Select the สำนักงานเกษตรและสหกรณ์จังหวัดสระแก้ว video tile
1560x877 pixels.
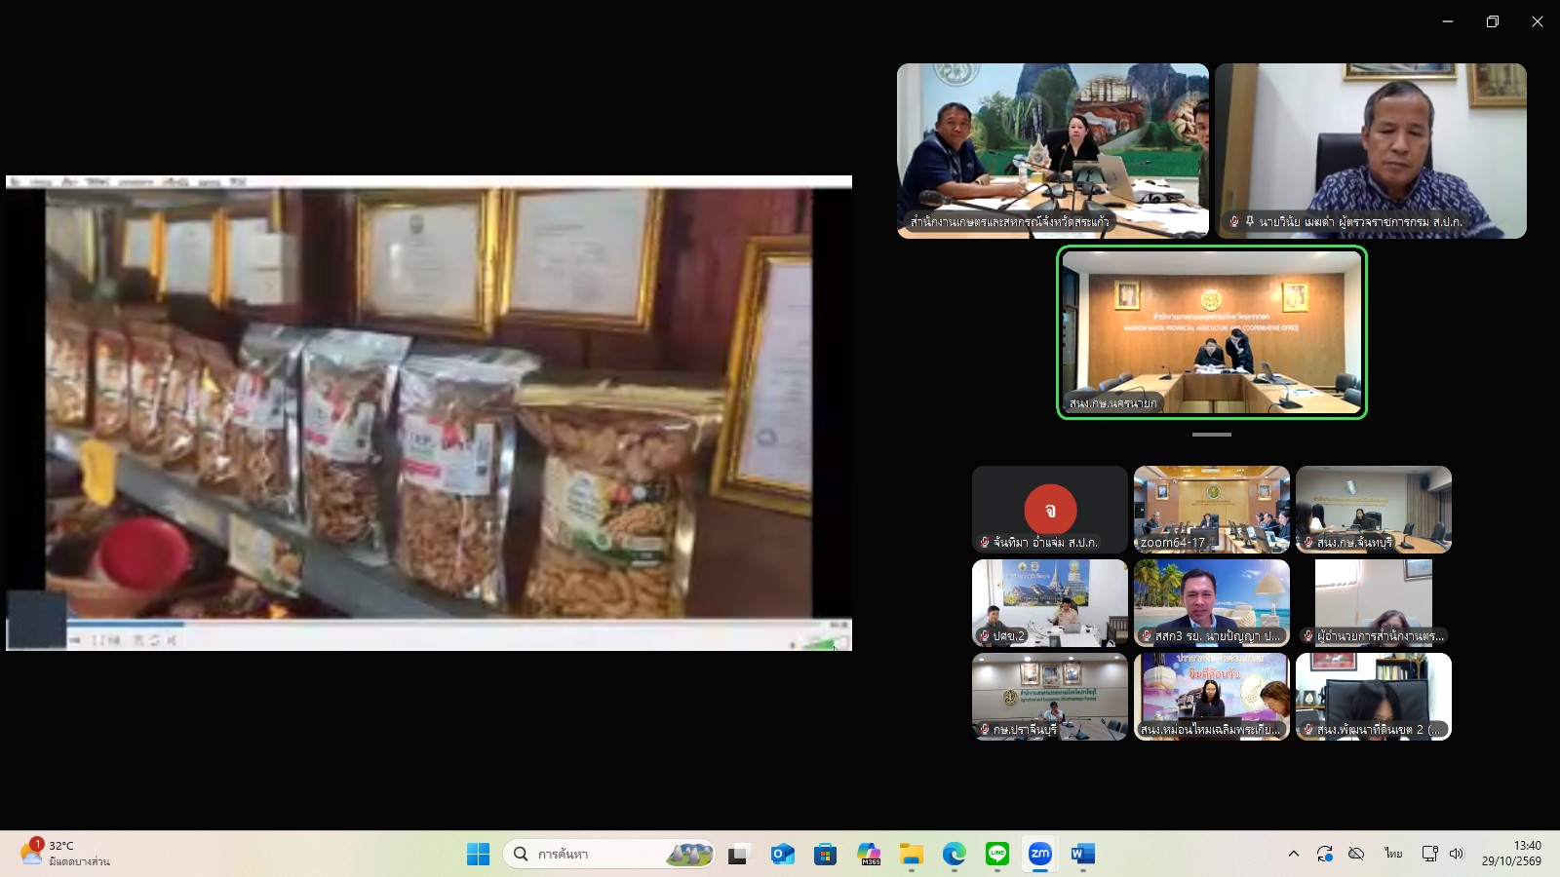(x=1053, y=151)
